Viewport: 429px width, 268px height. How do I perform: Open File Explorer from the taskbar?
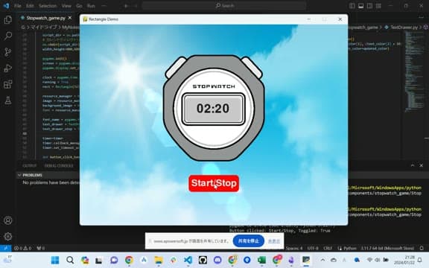(x=159, y=260)
